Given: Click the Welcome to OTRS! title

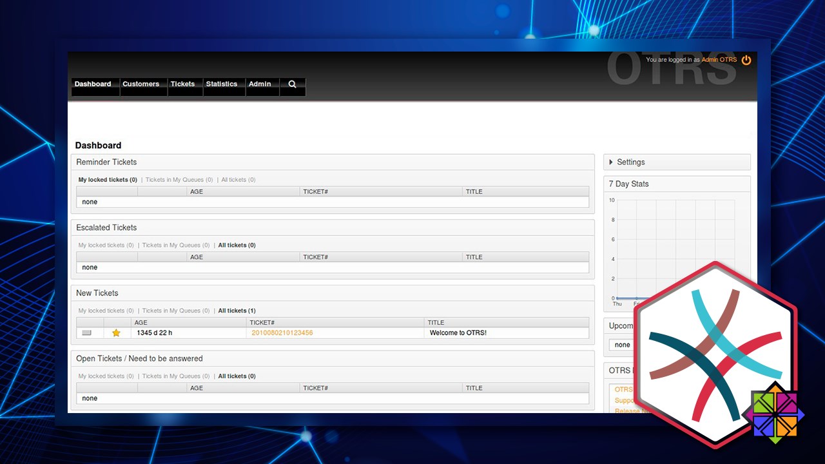Looking at the screenshot, I should click(458, 333).
